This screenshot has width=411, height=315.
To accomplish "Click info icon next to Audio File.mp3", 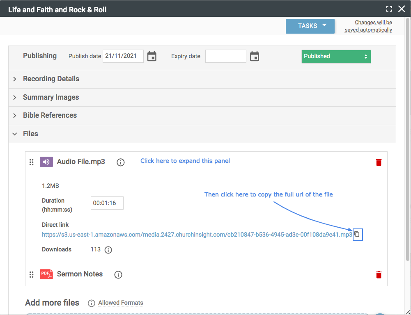I will (121, 162).
